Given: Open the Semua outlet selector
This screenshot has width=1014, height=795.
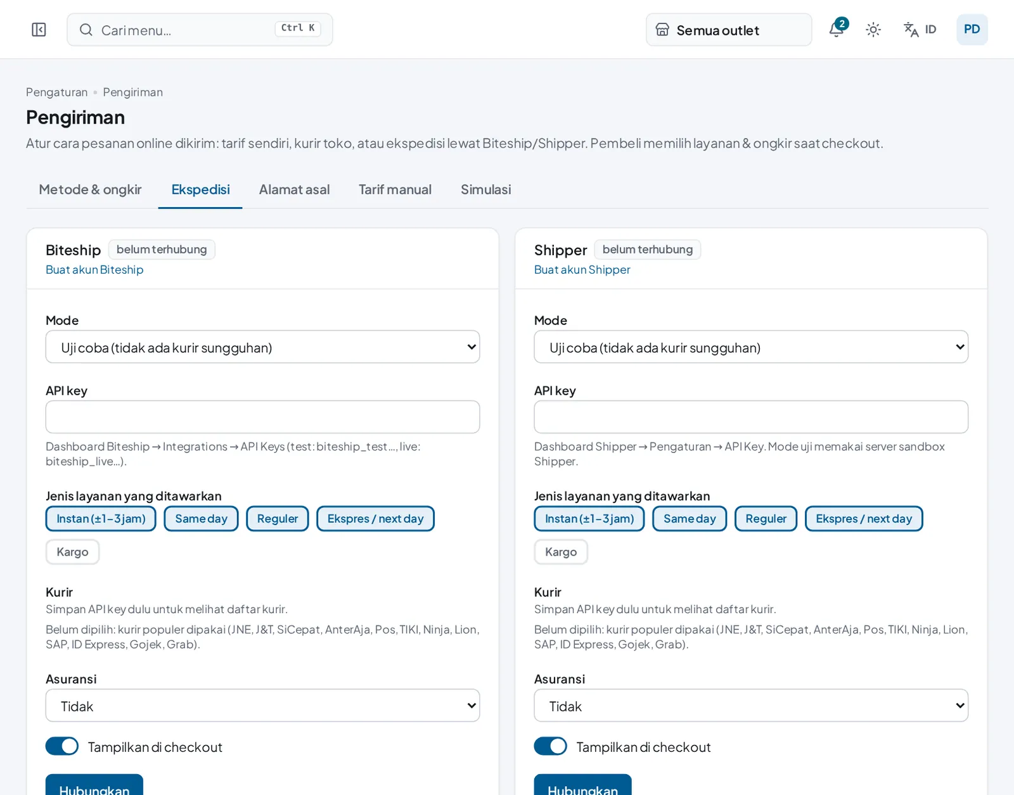Looking at the screenshot, I should (x=729, y=30).
